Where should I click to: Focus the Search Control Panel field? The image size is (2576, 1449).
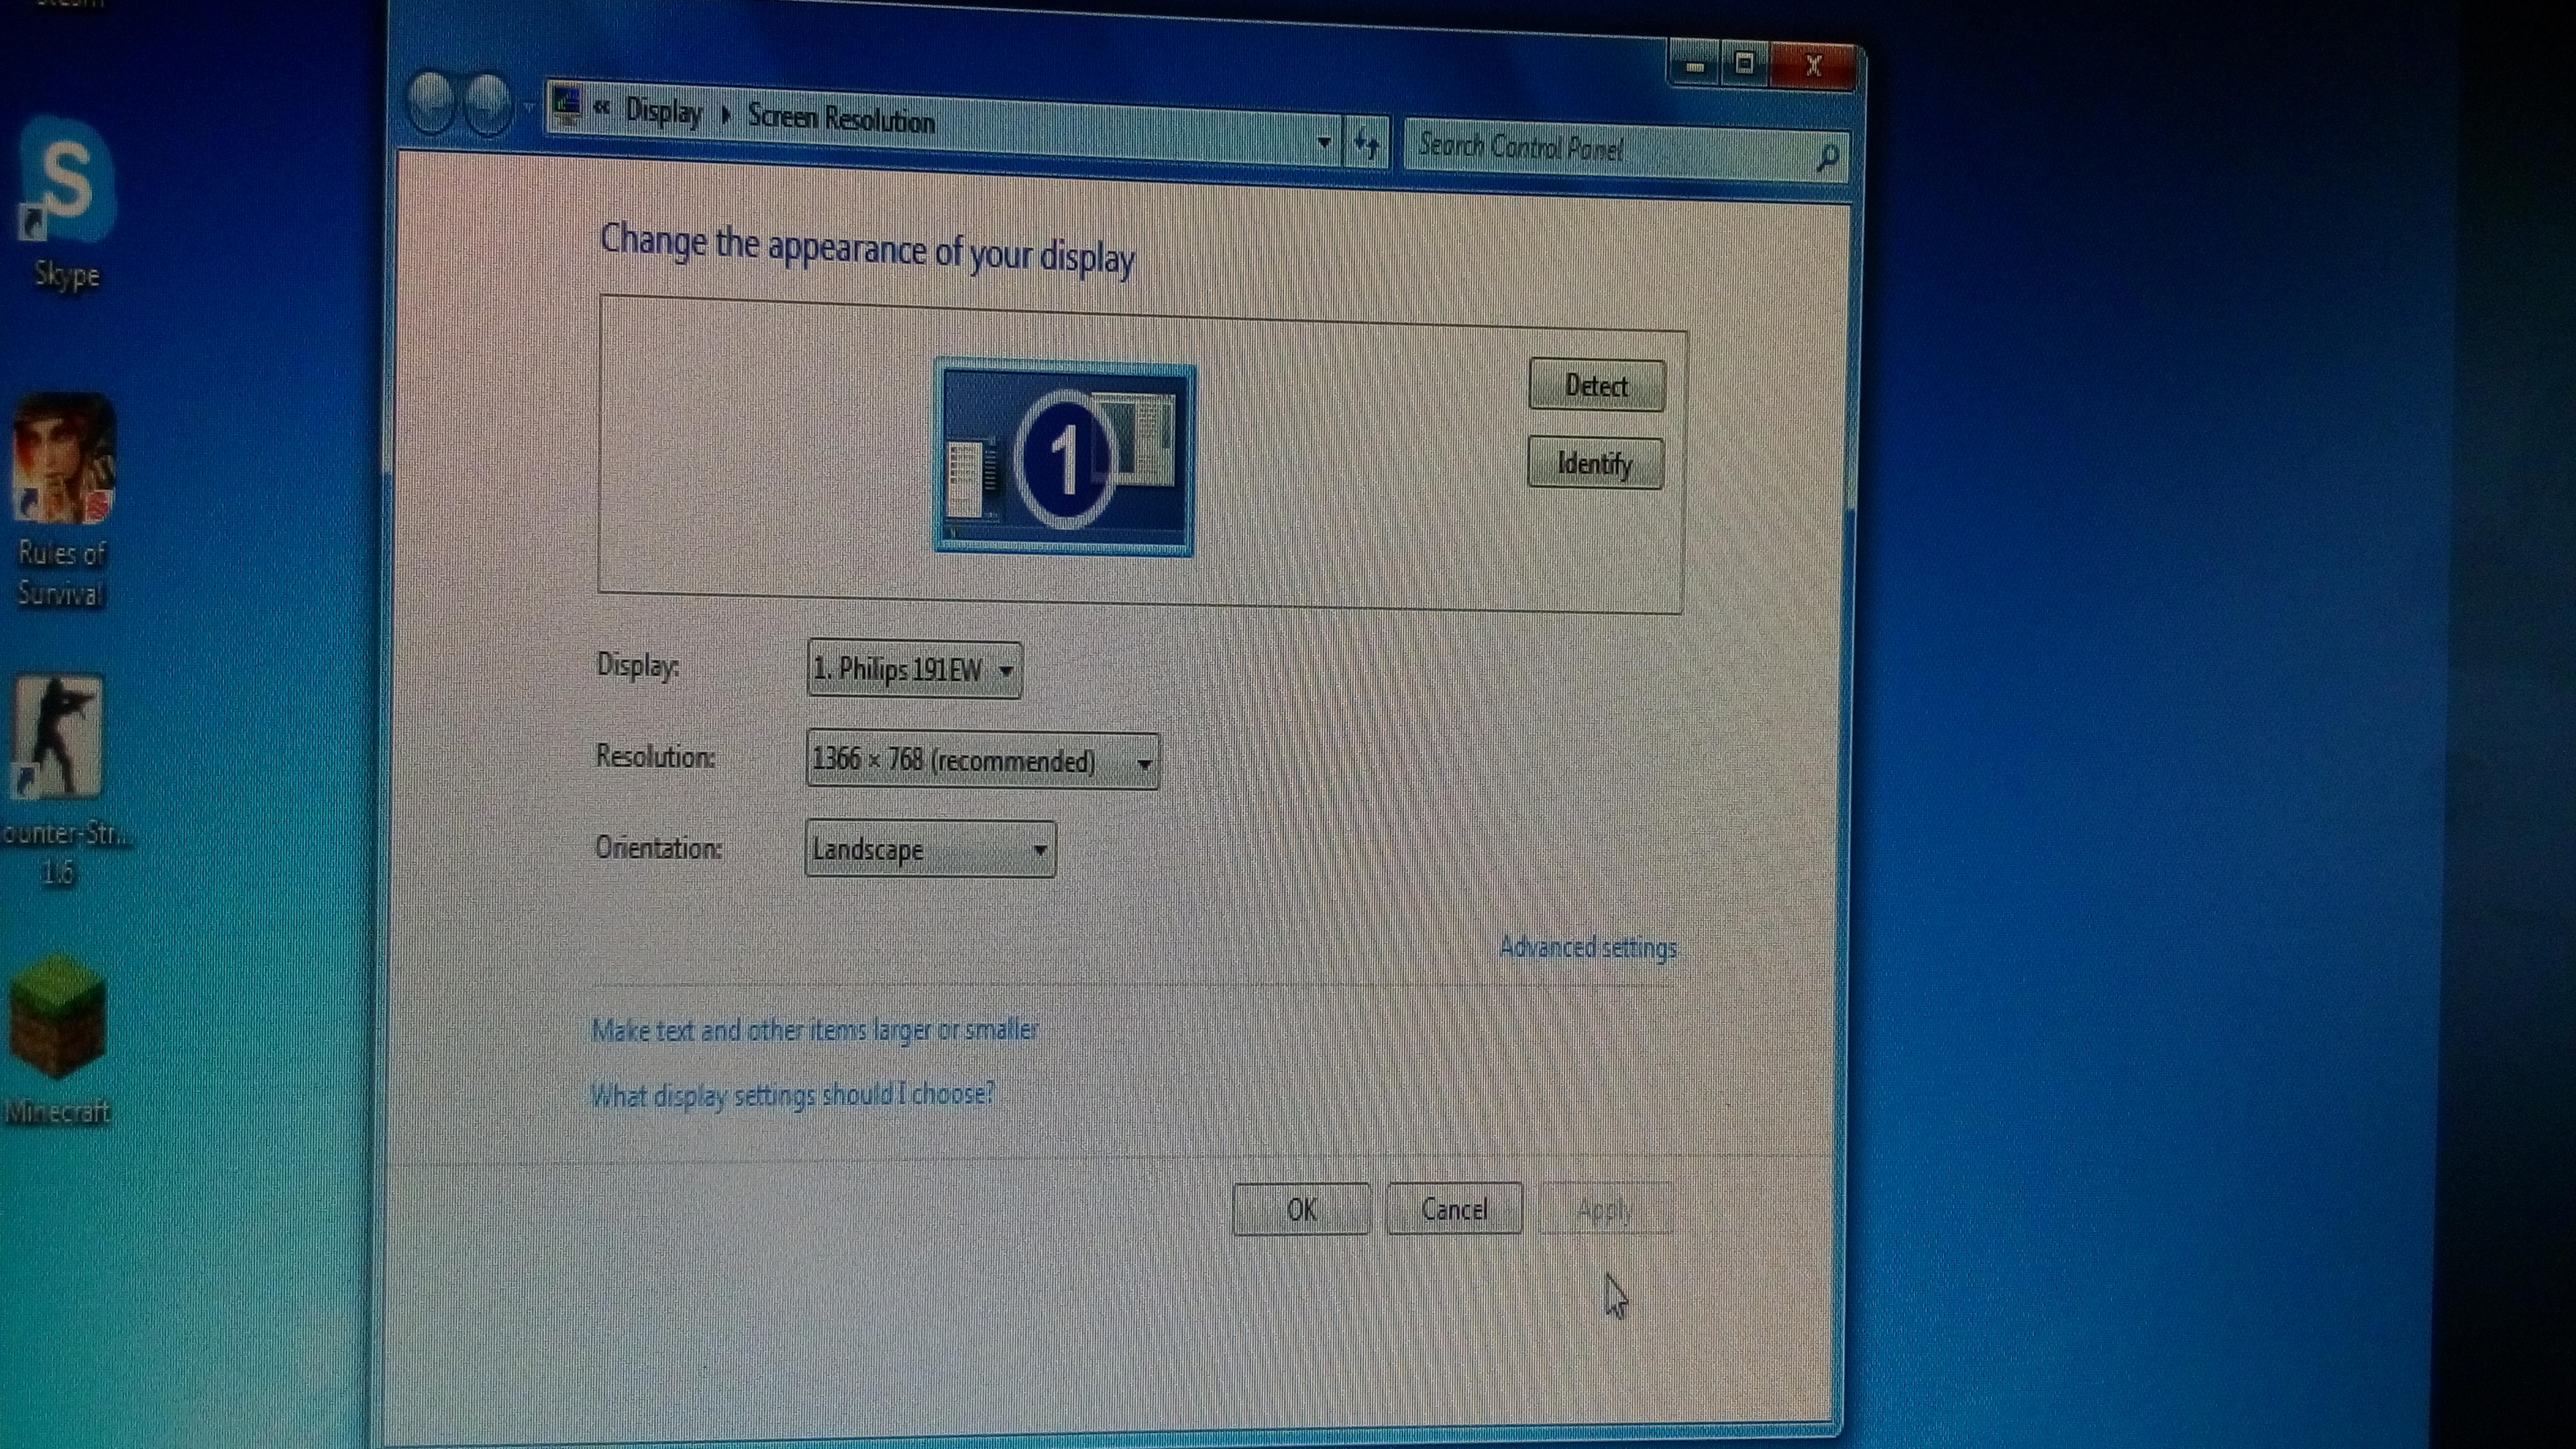pos(1626,150)
